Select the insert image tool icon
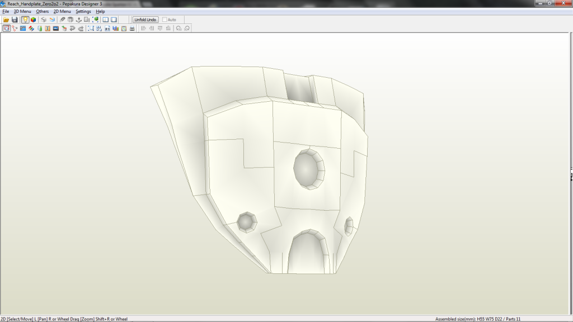 click(56, 29)
